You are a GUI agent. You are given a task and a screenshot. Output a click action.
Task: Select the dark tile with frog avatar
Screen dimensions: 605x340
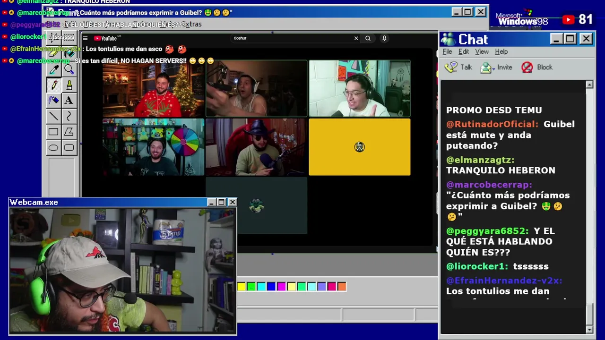pyautogui.click(x=256, y=206)
